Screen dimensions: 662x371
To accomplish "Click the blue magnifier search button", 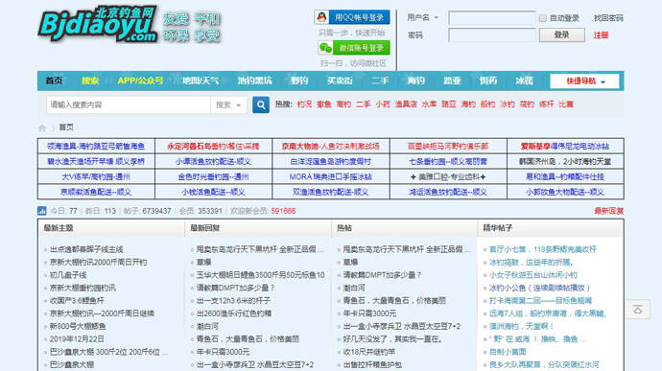I will click(x=261, y=104).
